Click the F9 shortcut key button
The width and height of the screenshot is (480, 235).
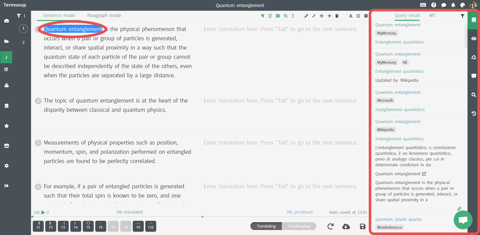pos(138,226)
